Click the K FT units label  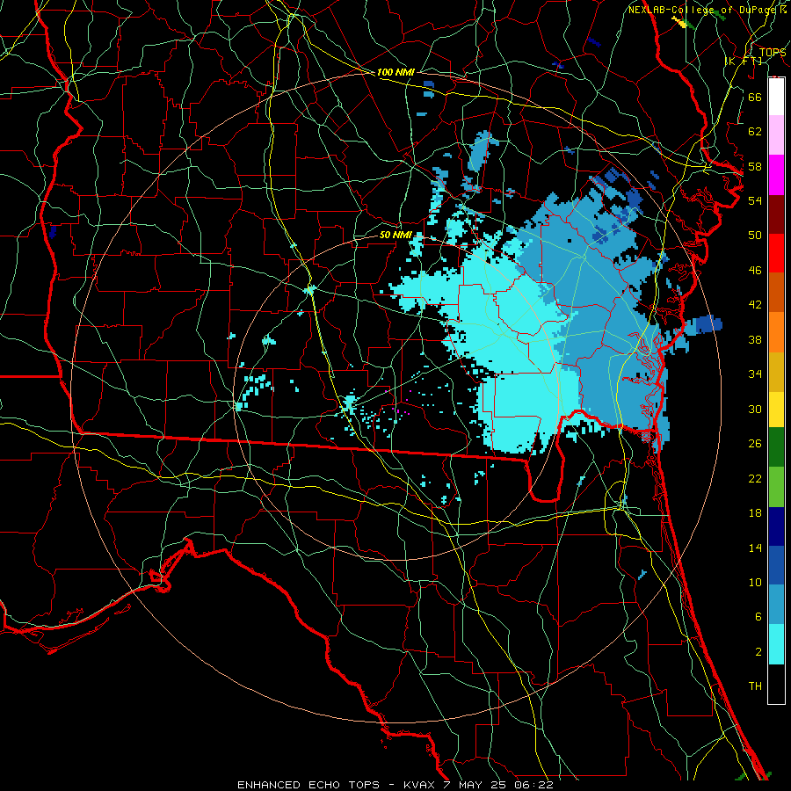(x=744, y=62)
